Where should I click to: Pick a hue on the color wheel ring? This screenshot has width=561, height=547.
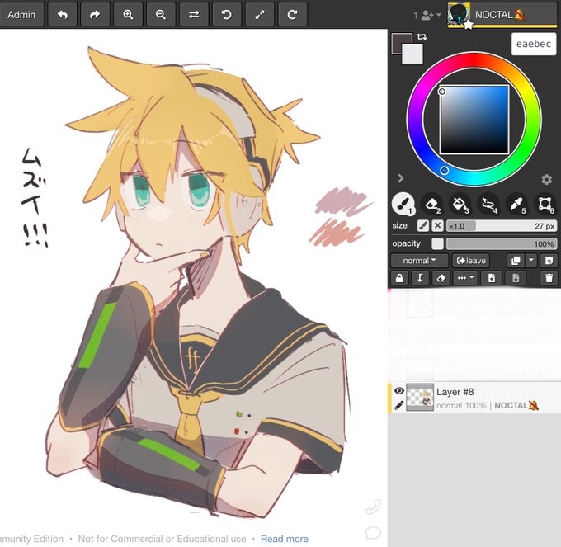[x=445, y=171]
